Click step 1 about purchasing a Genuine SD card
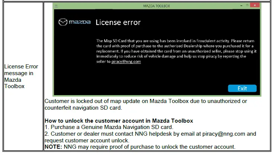Image resolution: width=274 pixels, height=155 pixels. pyautogui.click(x=109, y=127)
